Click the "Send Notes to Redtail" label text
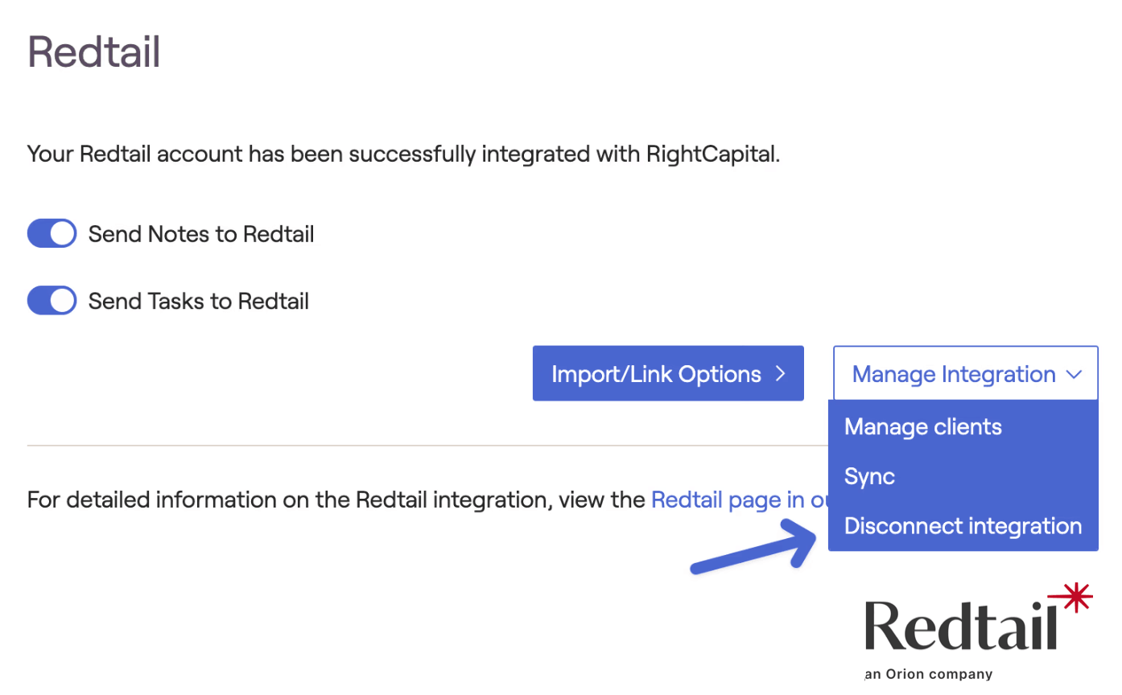 pos(200,234)
